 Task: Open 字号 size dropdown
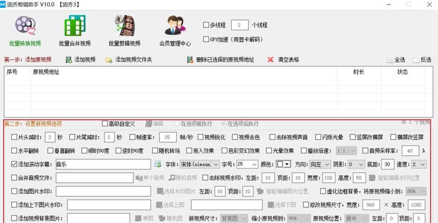coord(247,164)
